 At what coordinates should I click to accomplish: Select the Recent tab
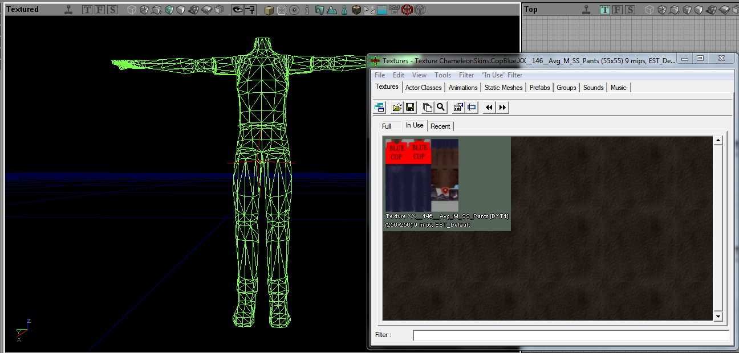pyautogui.click(x=440, y=125)
